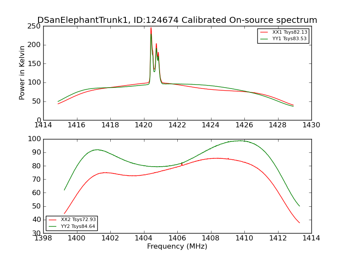Select the XX2 Tsys72.93 legend entry

72,220
